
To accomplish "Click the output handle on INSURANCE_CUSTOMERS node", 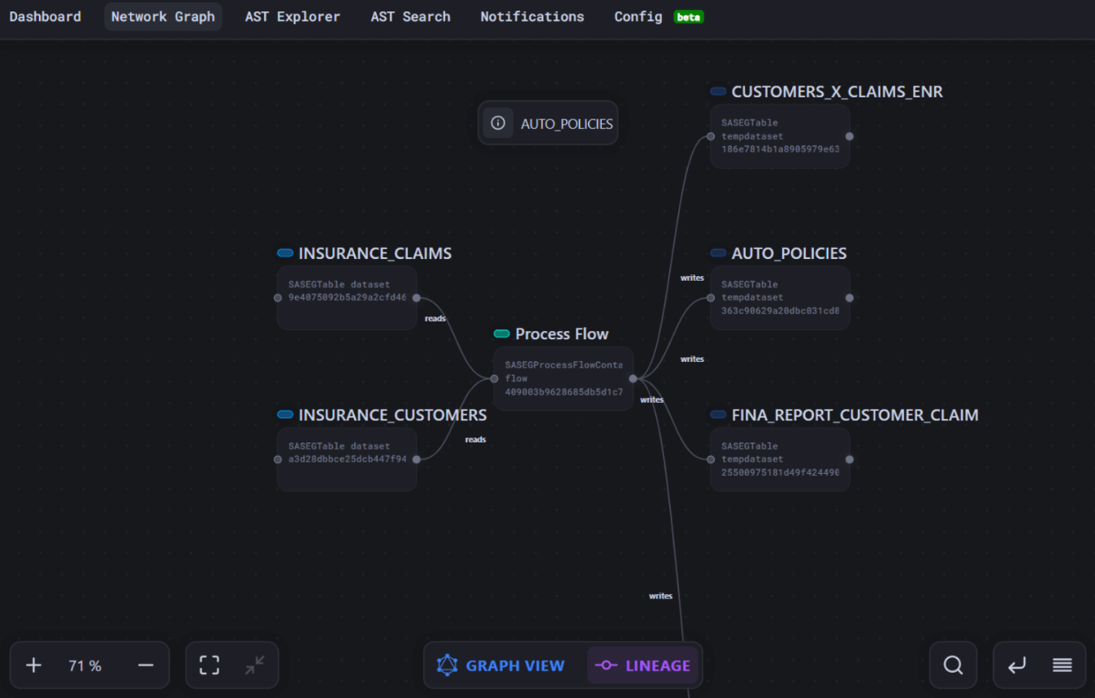I will pyautogui.click(x=417, y=459).
